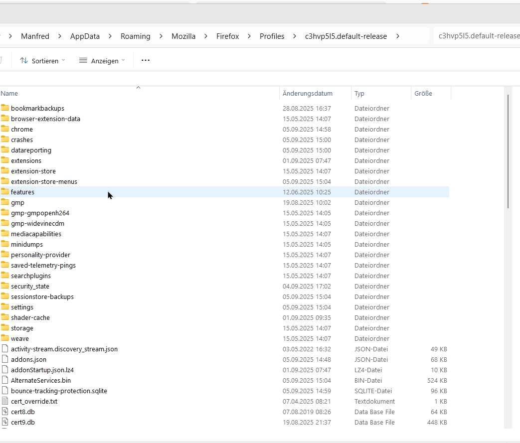Sort by the Größe column header

[x=423, y=93]
